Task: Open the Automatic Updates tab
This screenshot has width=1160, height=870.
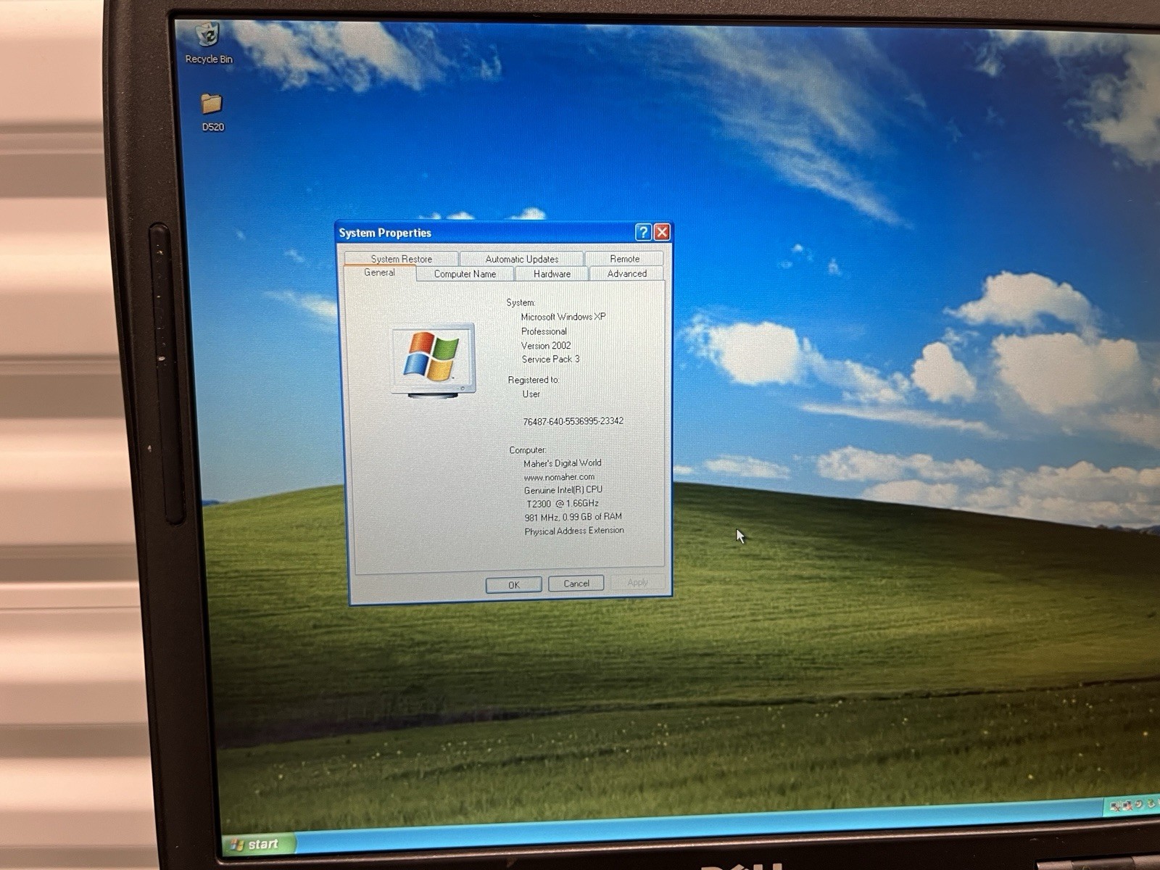Action: click(521, 259)
